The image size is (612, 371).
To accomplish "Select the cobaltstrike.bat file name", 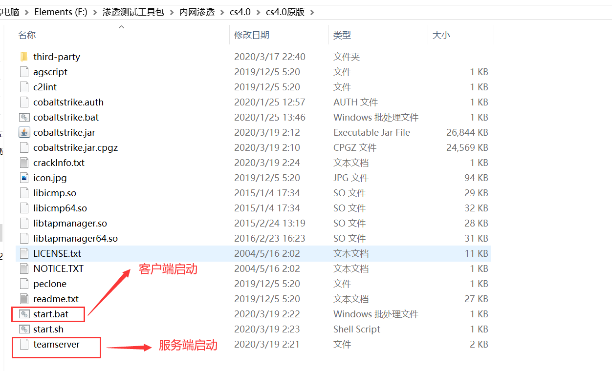I will point(66,117).
